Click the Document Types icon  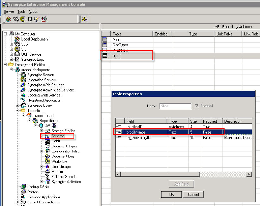pos(48,146)
